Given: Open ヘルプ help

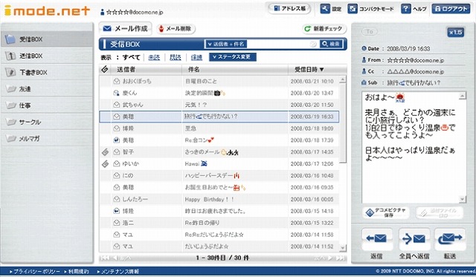Looking at the screenshot, I should point(414,9).
